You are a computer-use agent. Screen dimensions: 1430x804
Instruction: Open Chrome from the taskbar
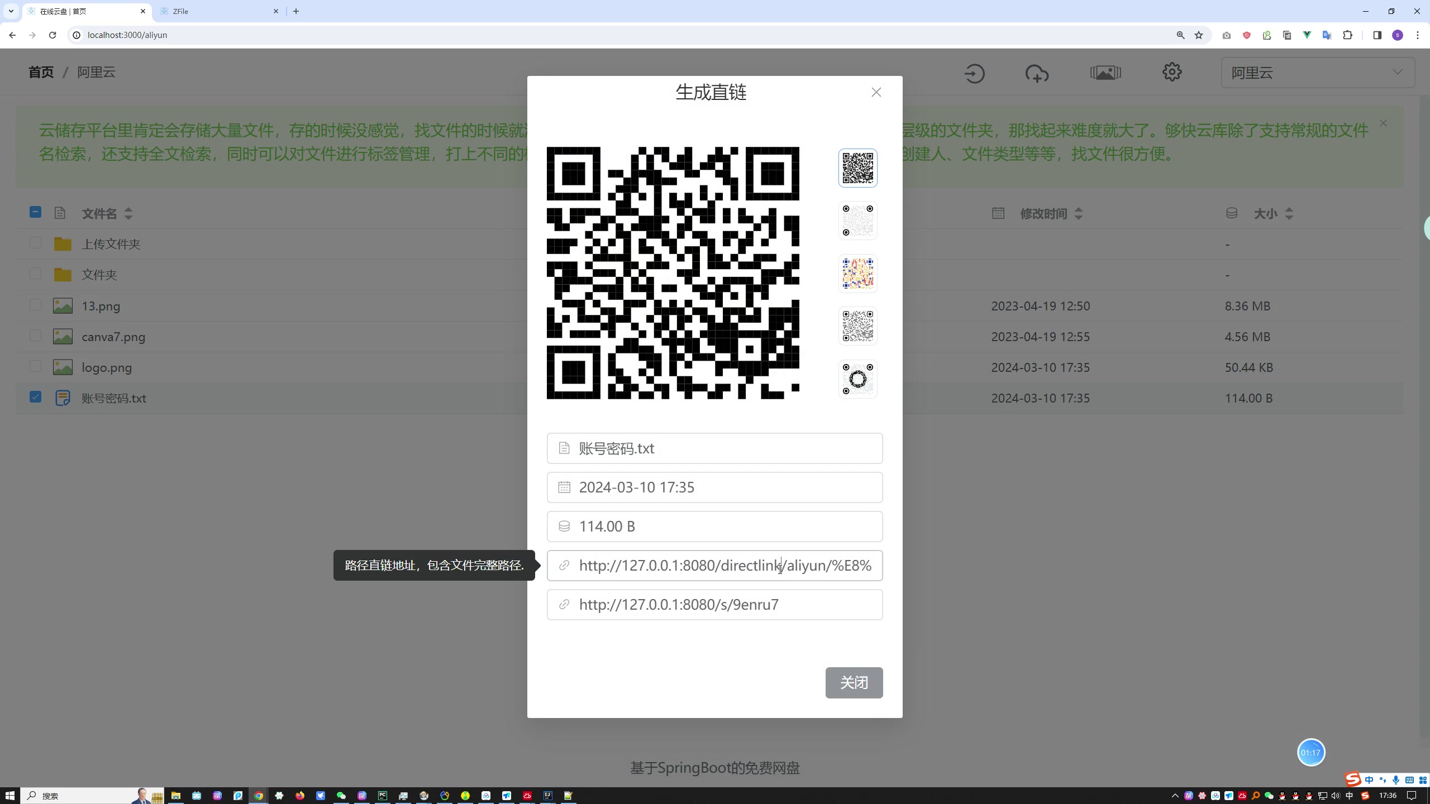[259, 796]
